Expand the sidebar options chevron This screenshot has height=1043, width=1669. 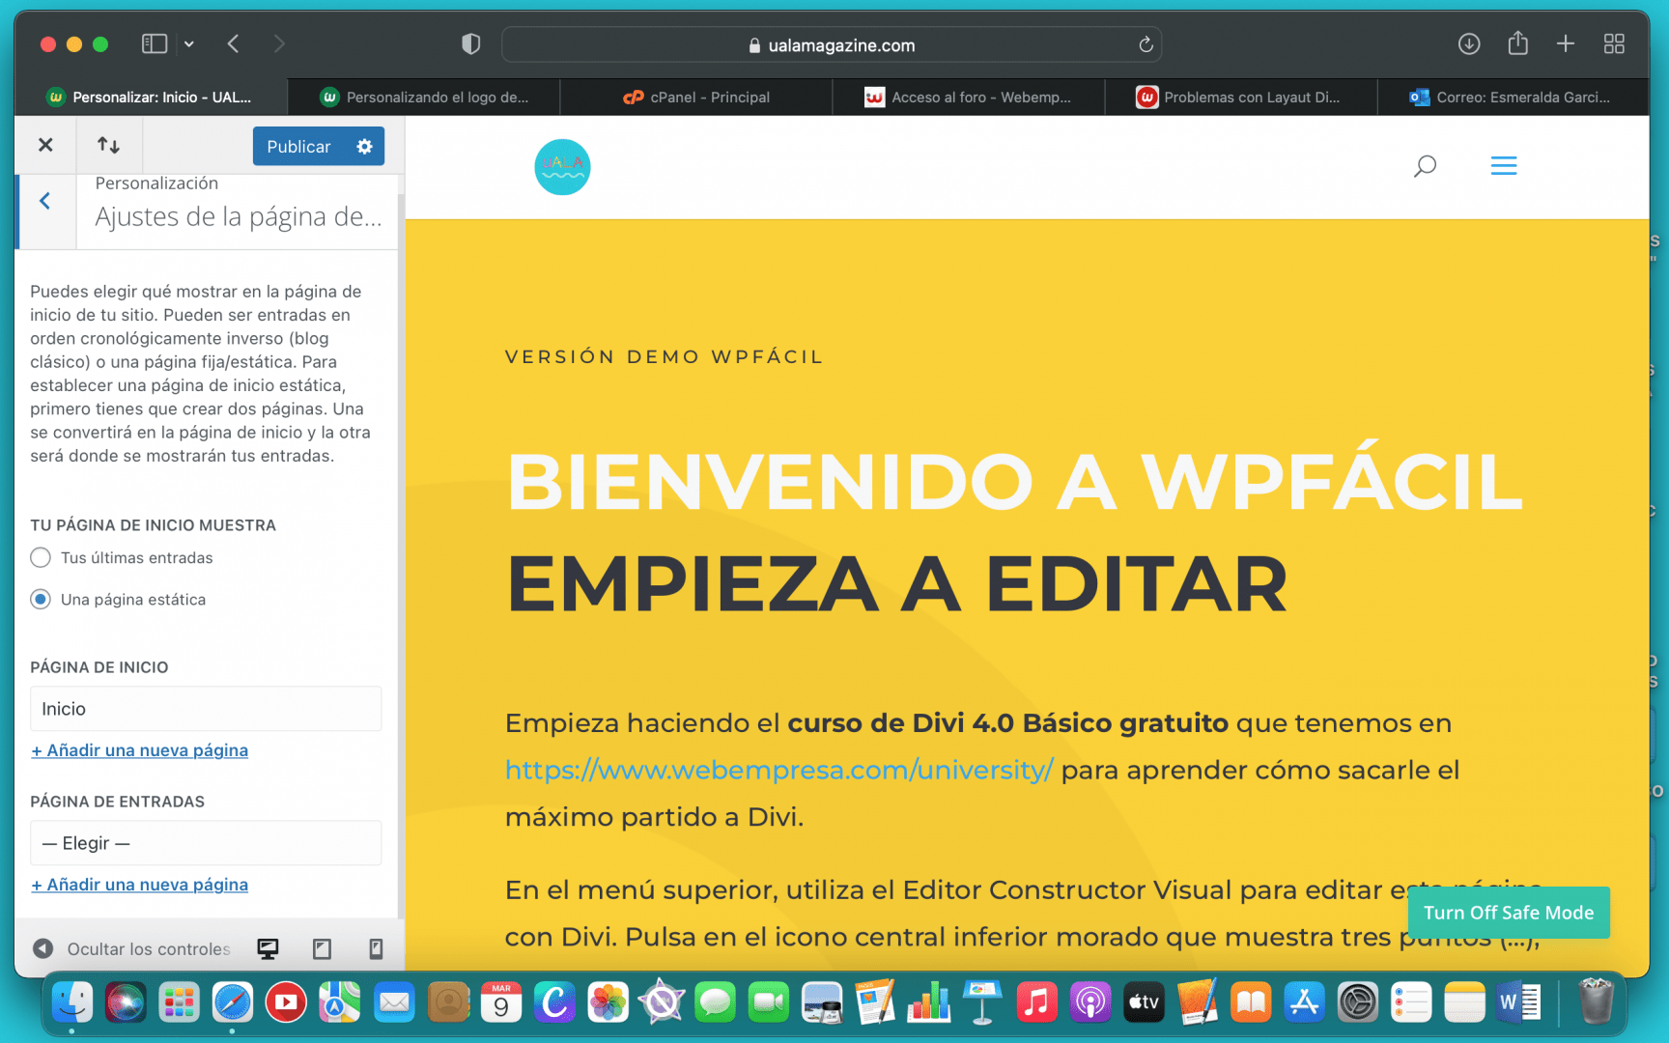[189, 43]
